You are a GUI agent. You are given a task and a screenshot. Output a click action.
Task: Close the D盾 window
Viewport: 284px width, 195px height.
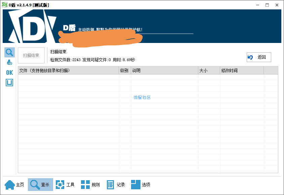click(277, 5)
